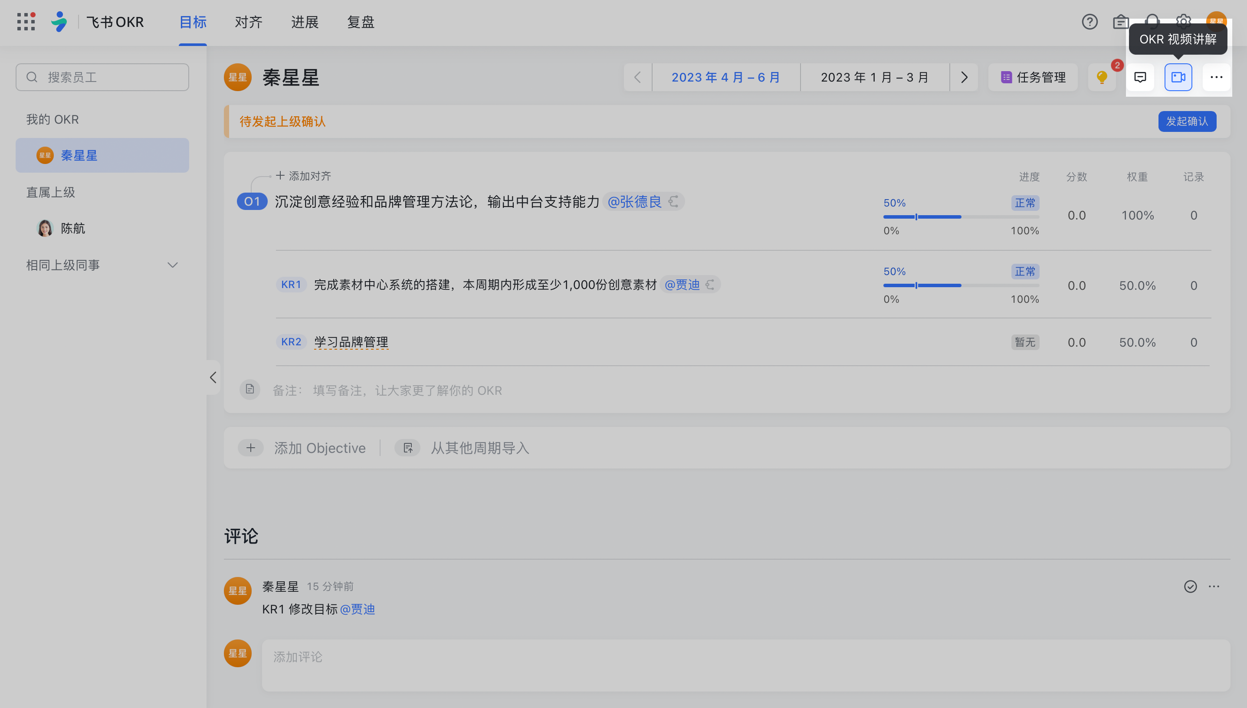Image resolution: width=1247 pixels, height=708 pixels.
Task: Collapse the left sidebar with arrow handle
Action: pyautogui.click(x=213, y=377)
